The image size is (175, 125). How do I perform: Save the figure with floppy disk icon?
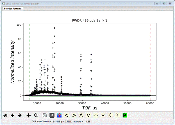point(45,115)
